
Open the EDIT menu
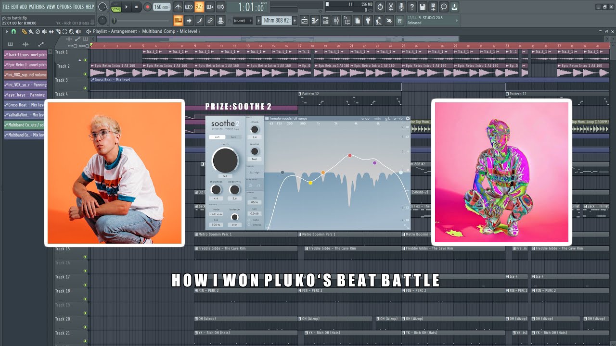(15, 7)
